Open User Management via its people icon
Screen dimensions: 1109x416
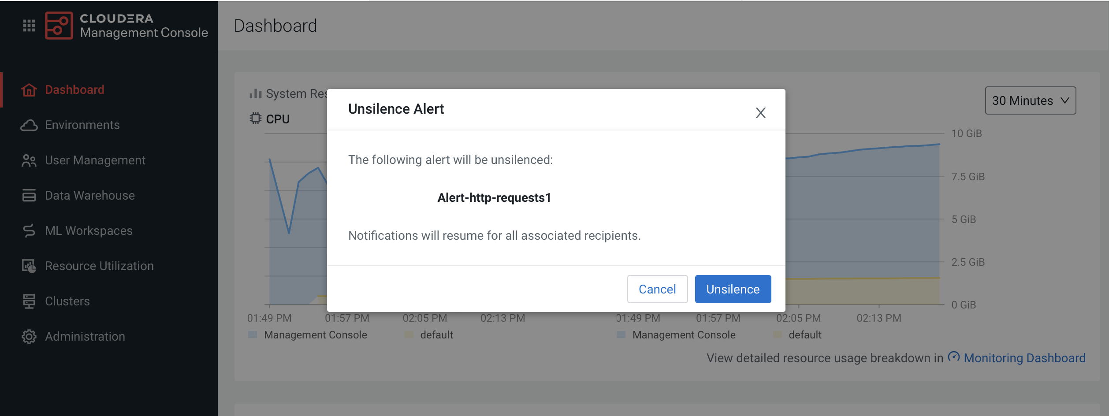coord(29,160)
